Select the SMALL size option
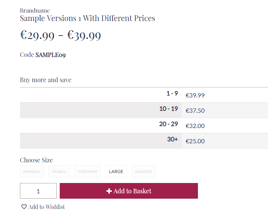This screenshot has width=268, height=217. point(59,171)
